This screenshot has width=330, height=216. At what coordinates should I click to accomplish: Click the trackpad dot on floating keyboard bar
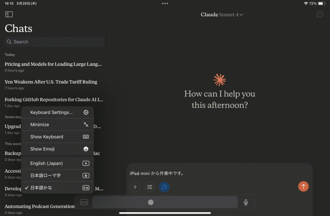(x=151, y=202)
